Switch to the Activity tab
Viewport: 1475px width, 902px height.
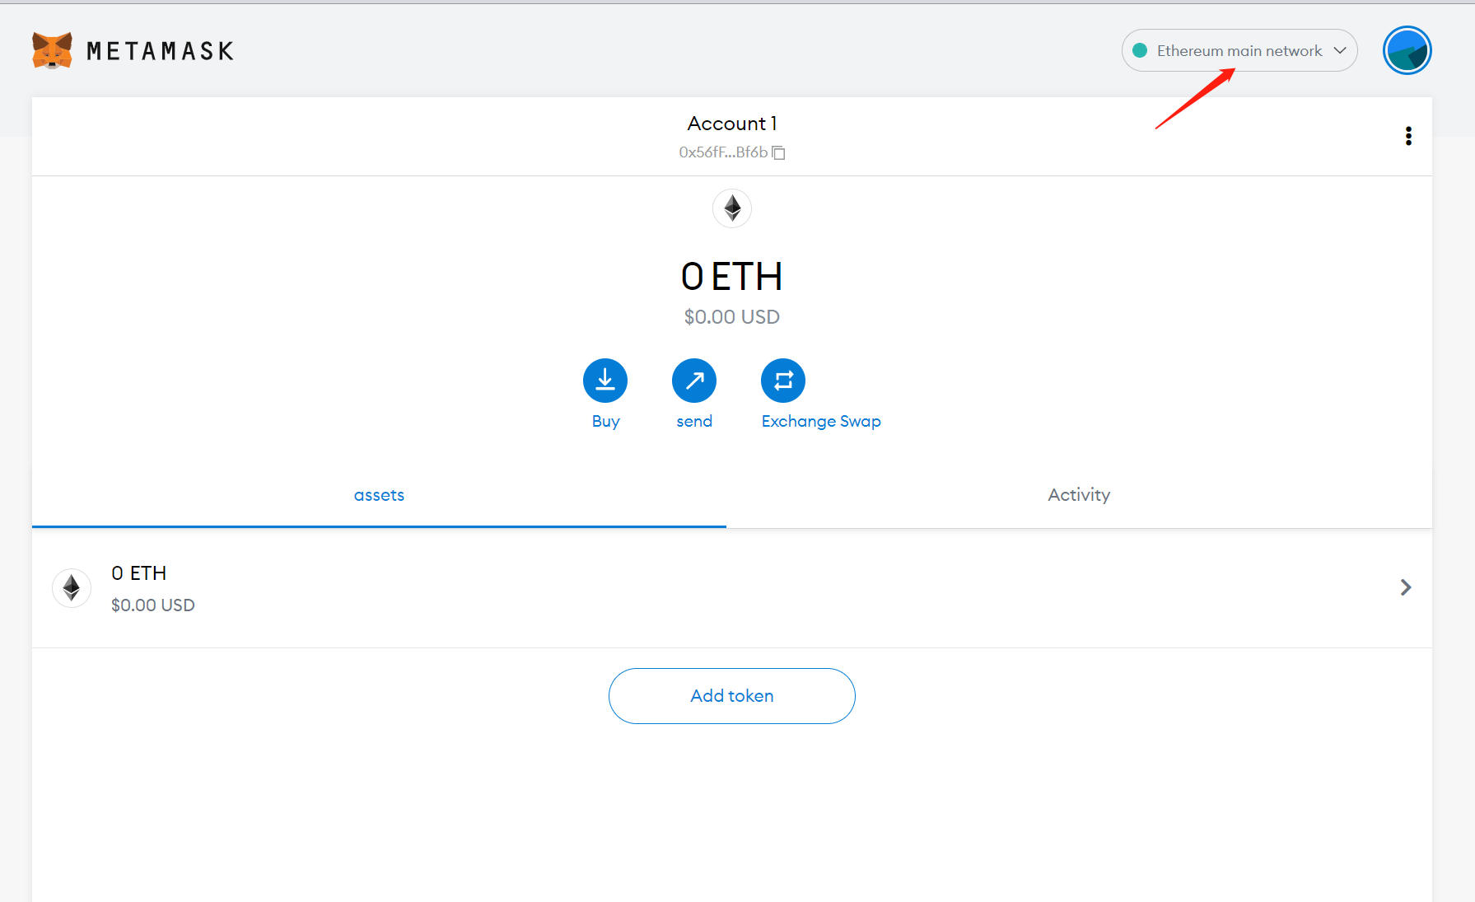coord(1079,495)
